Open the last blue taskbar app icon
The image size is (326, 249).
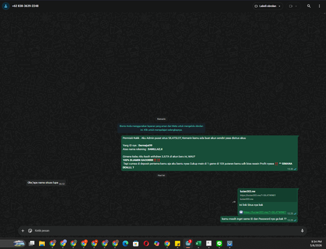pyautogui.click(x=230, y=244)
